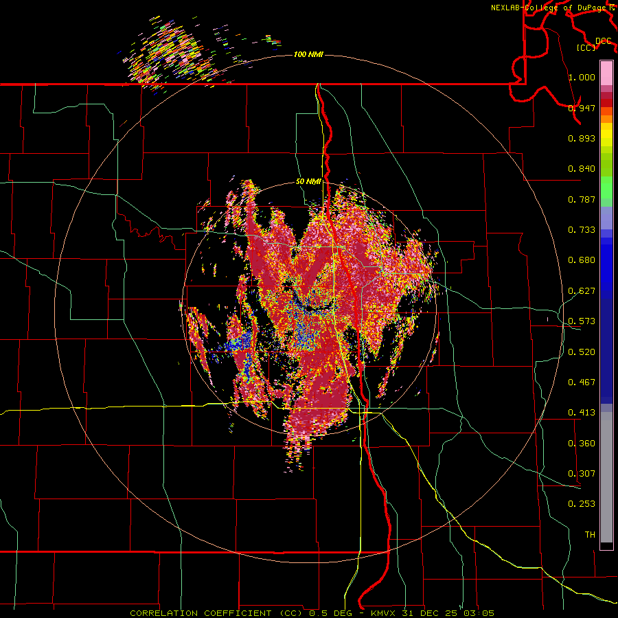Click the "50 NMI" range ring label
618x618 pixels.
coord(308,181)
